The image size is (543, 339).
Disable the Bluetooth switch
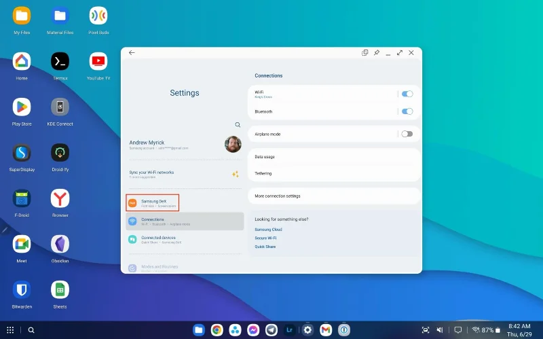407,111
